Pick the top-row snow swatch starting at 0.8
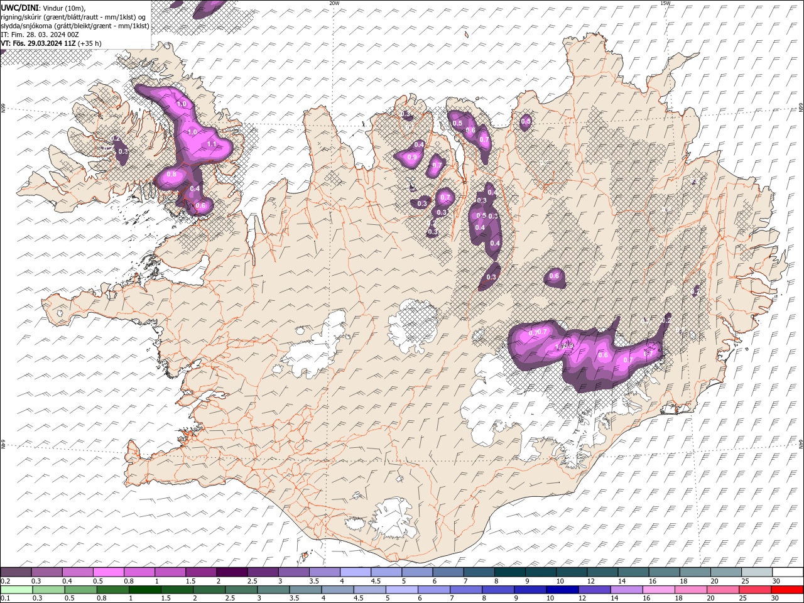804x603 pixels. pyautogui.click(x=139, y=572)
